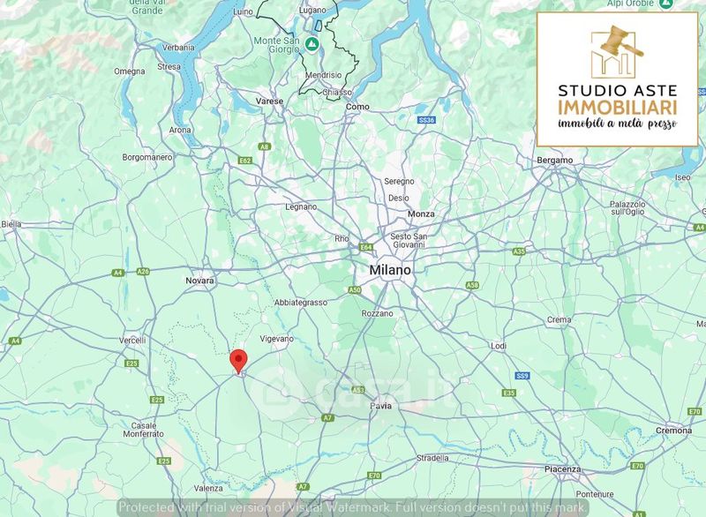Click the A50 highway shield near Milano
The width and height of the screenshot is (706, 517).
point(355,289)
